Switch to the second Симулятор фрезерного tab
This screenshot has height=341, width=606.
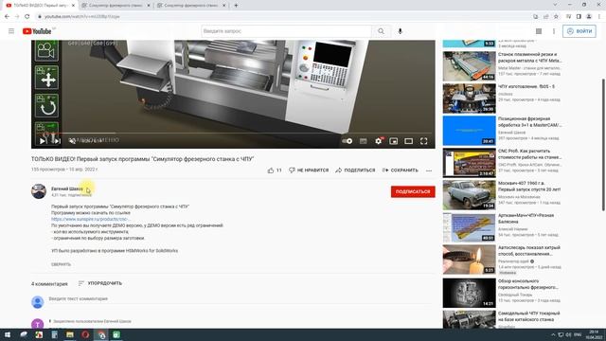point(115,6)
